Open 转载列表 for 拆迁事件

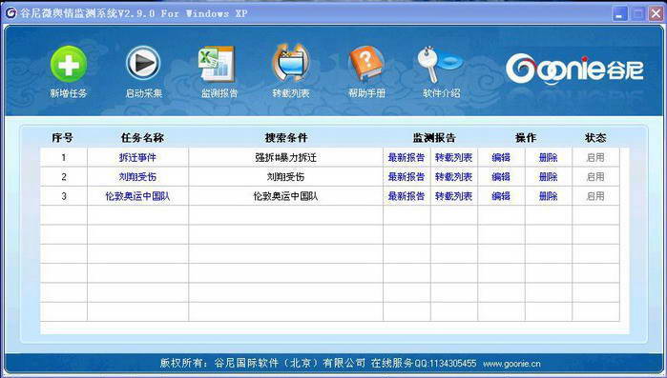click(x=453, y=157)
